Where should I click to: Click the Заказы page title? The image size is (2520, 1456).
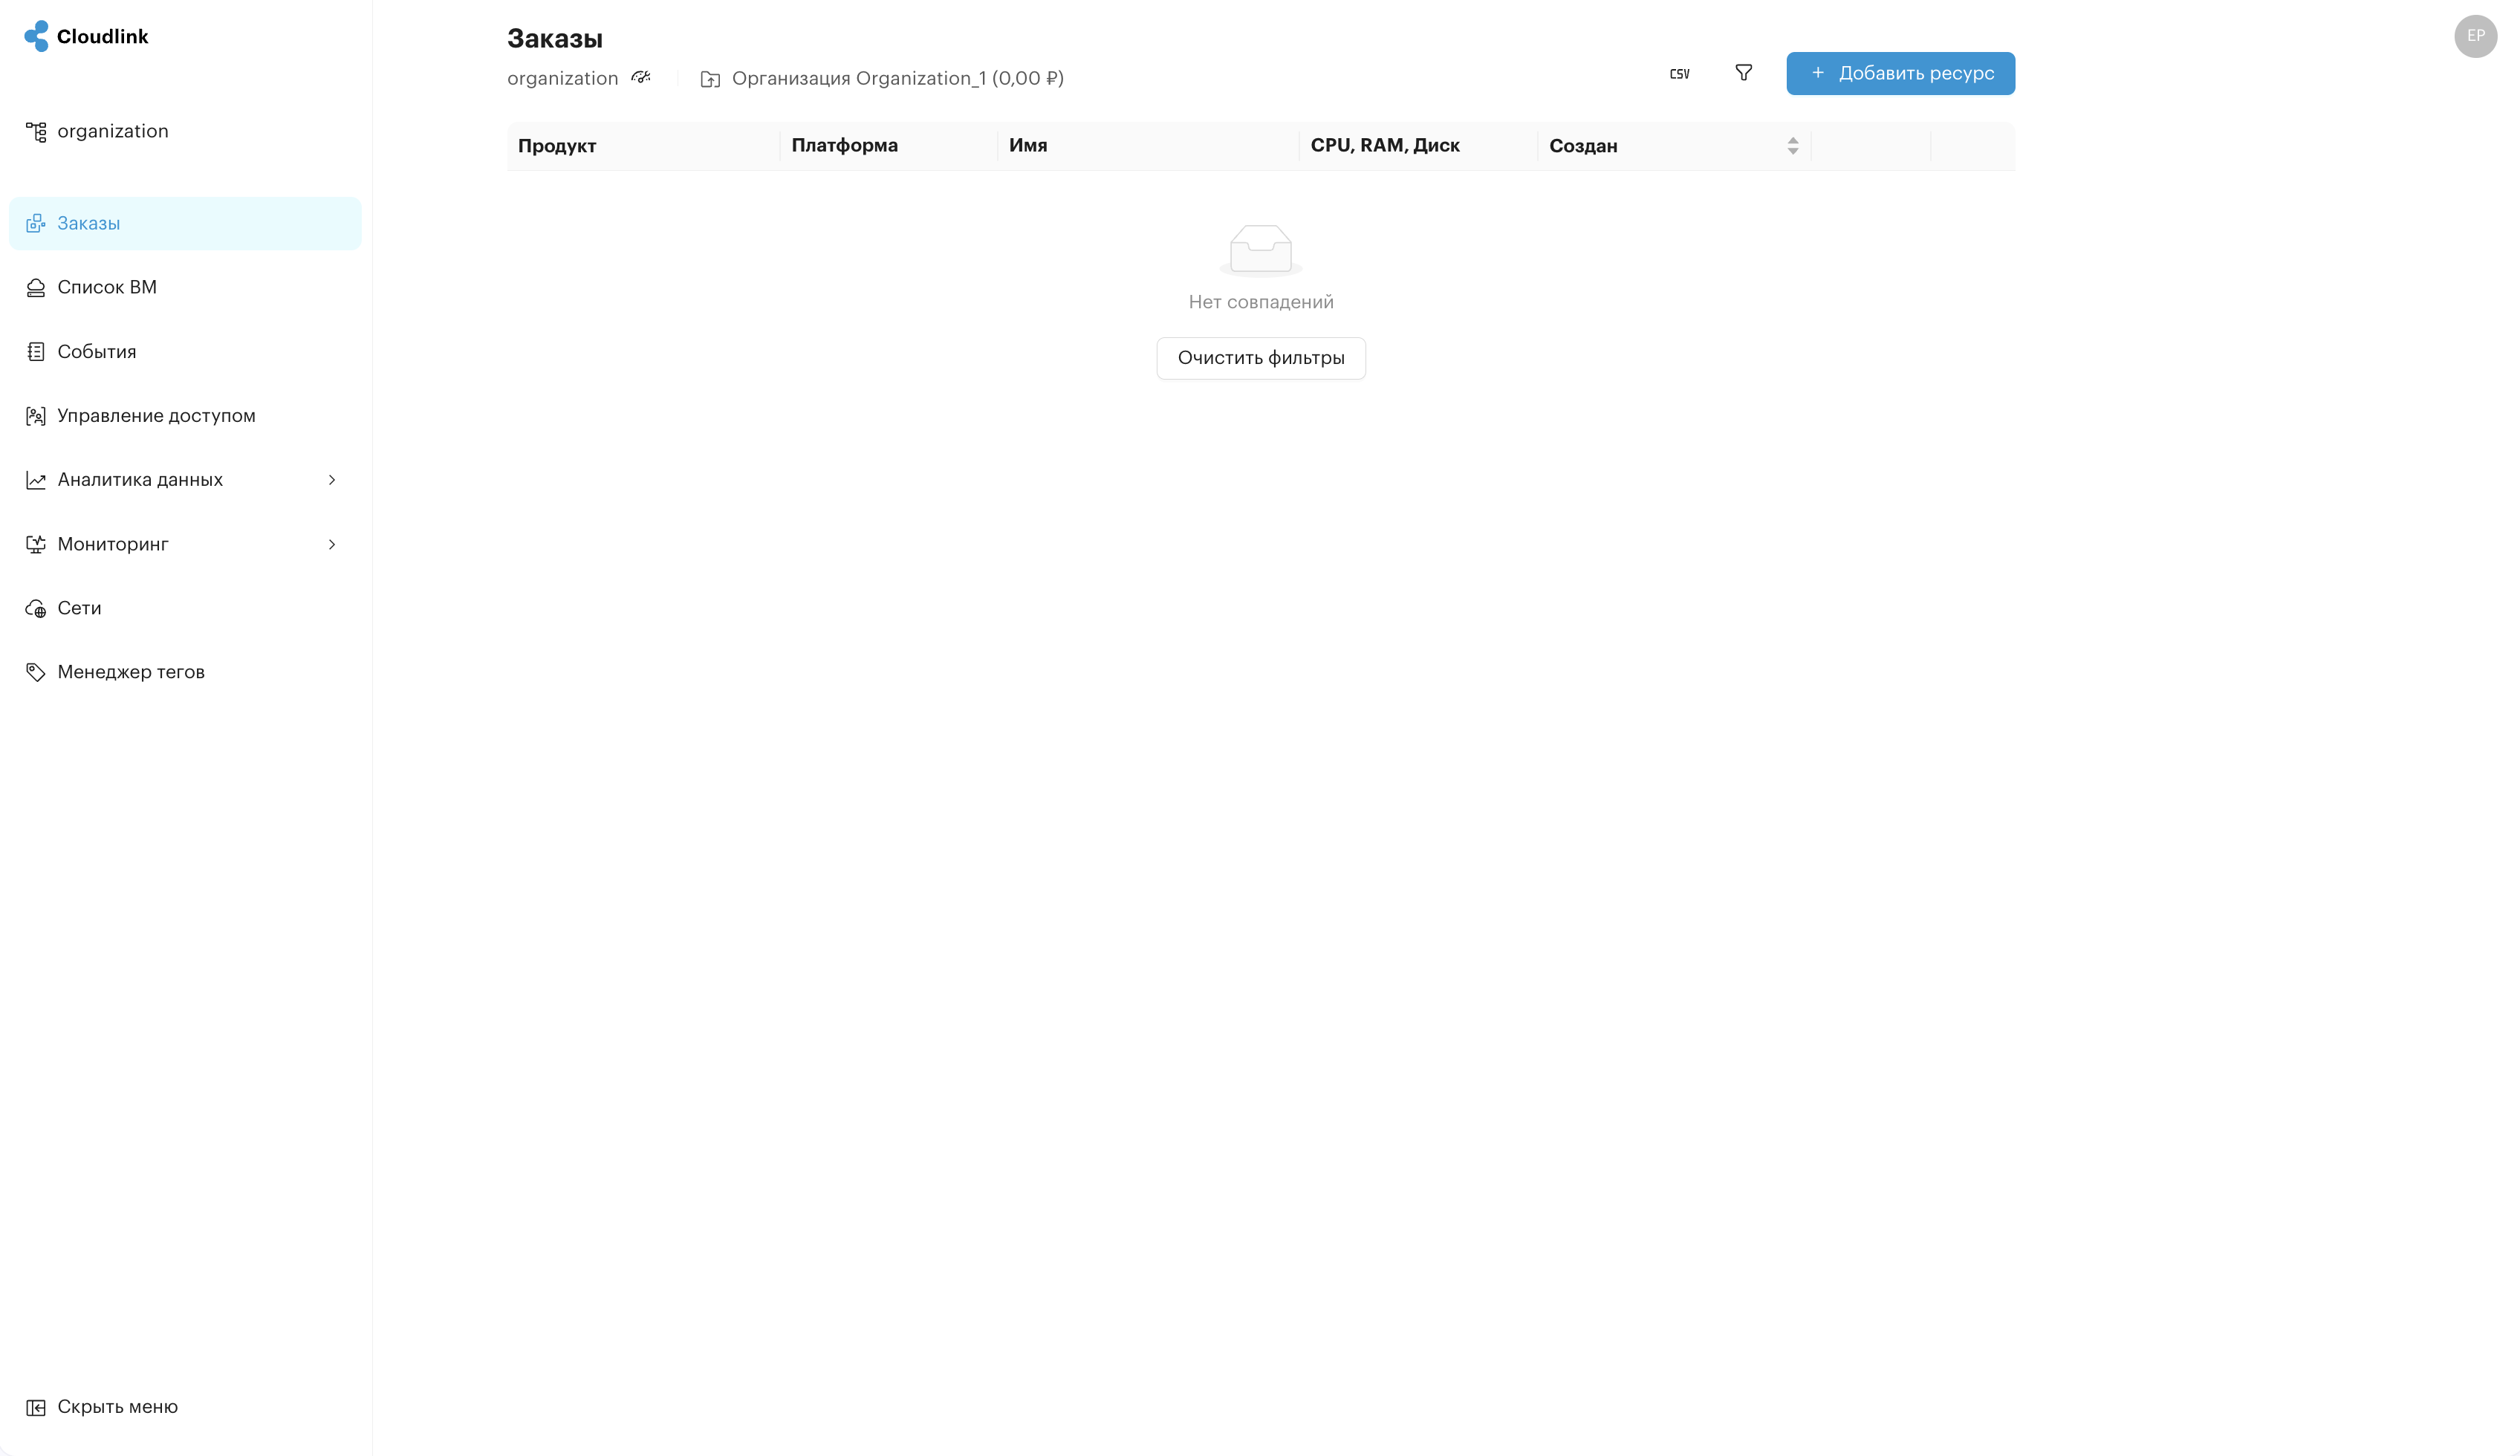pyautogui.click(x=555, y=39)
